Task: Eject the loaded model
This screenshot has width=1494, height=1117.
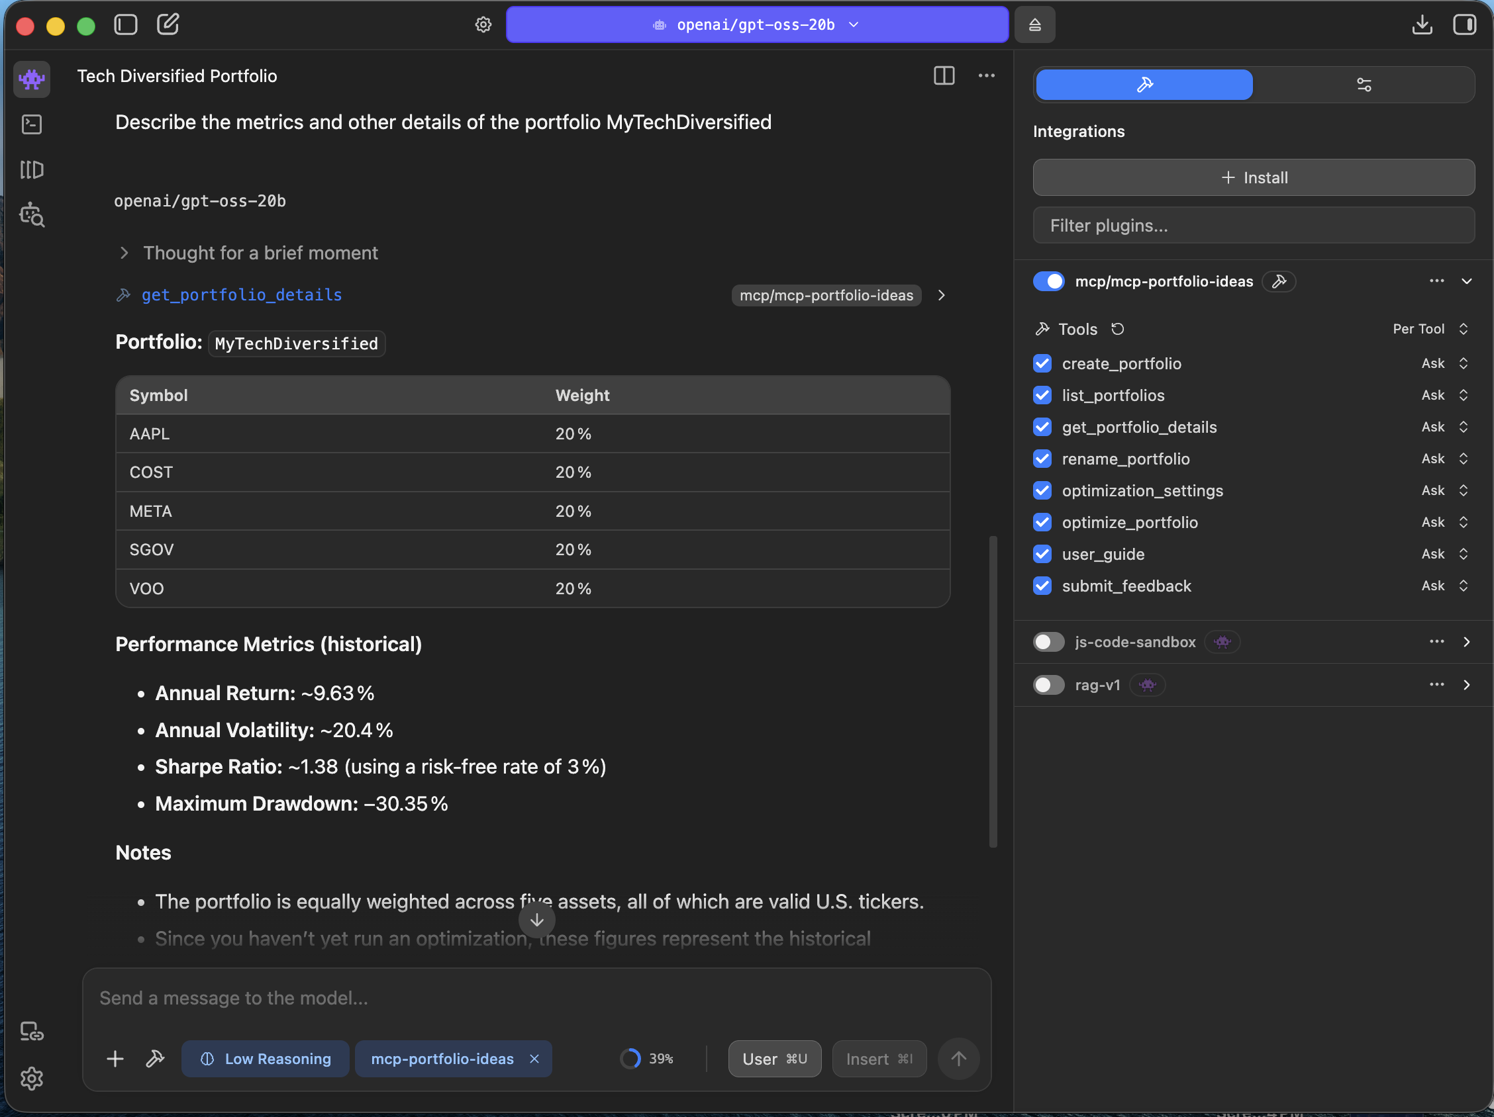Action: click(1034, 25)
